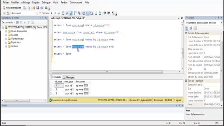Pin the Explorateur d'objets panel
The image size is (224, 126).
click(x=43, y=18)
